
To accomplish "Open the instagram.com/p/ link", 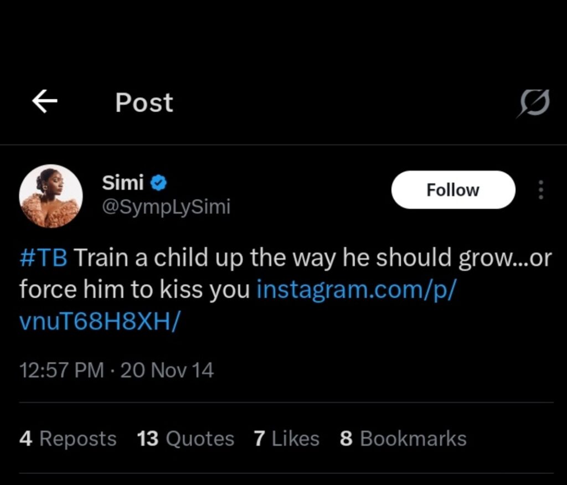I will point(356,290).
